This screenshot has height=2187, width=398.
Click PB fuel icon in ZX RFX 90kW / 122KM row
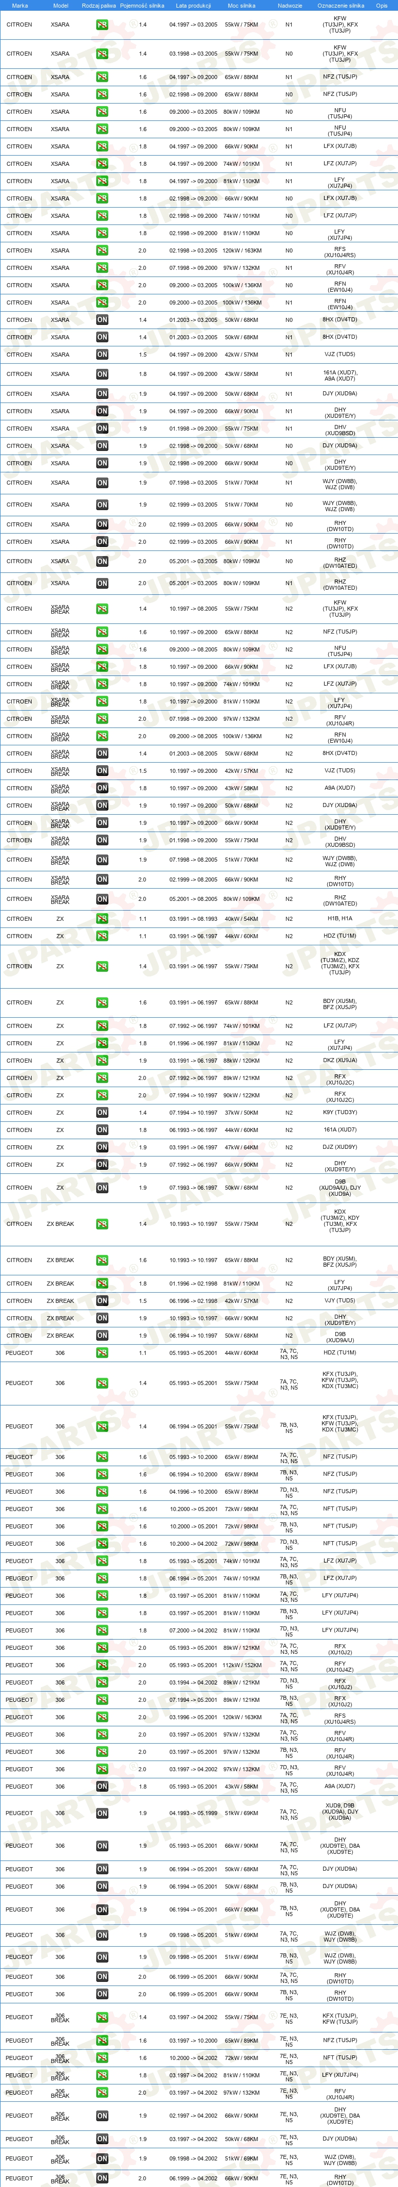102,1095
